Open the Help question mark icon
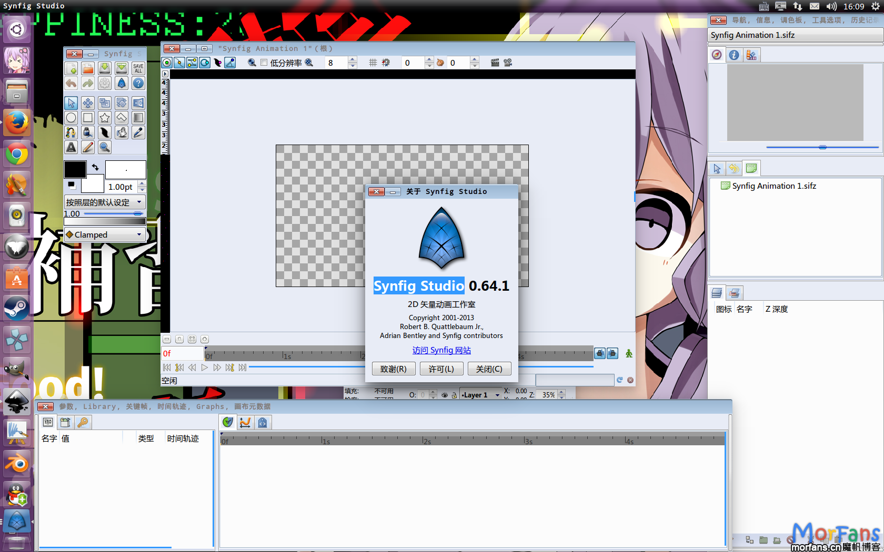The image size is (884, 552). (138, 83)
